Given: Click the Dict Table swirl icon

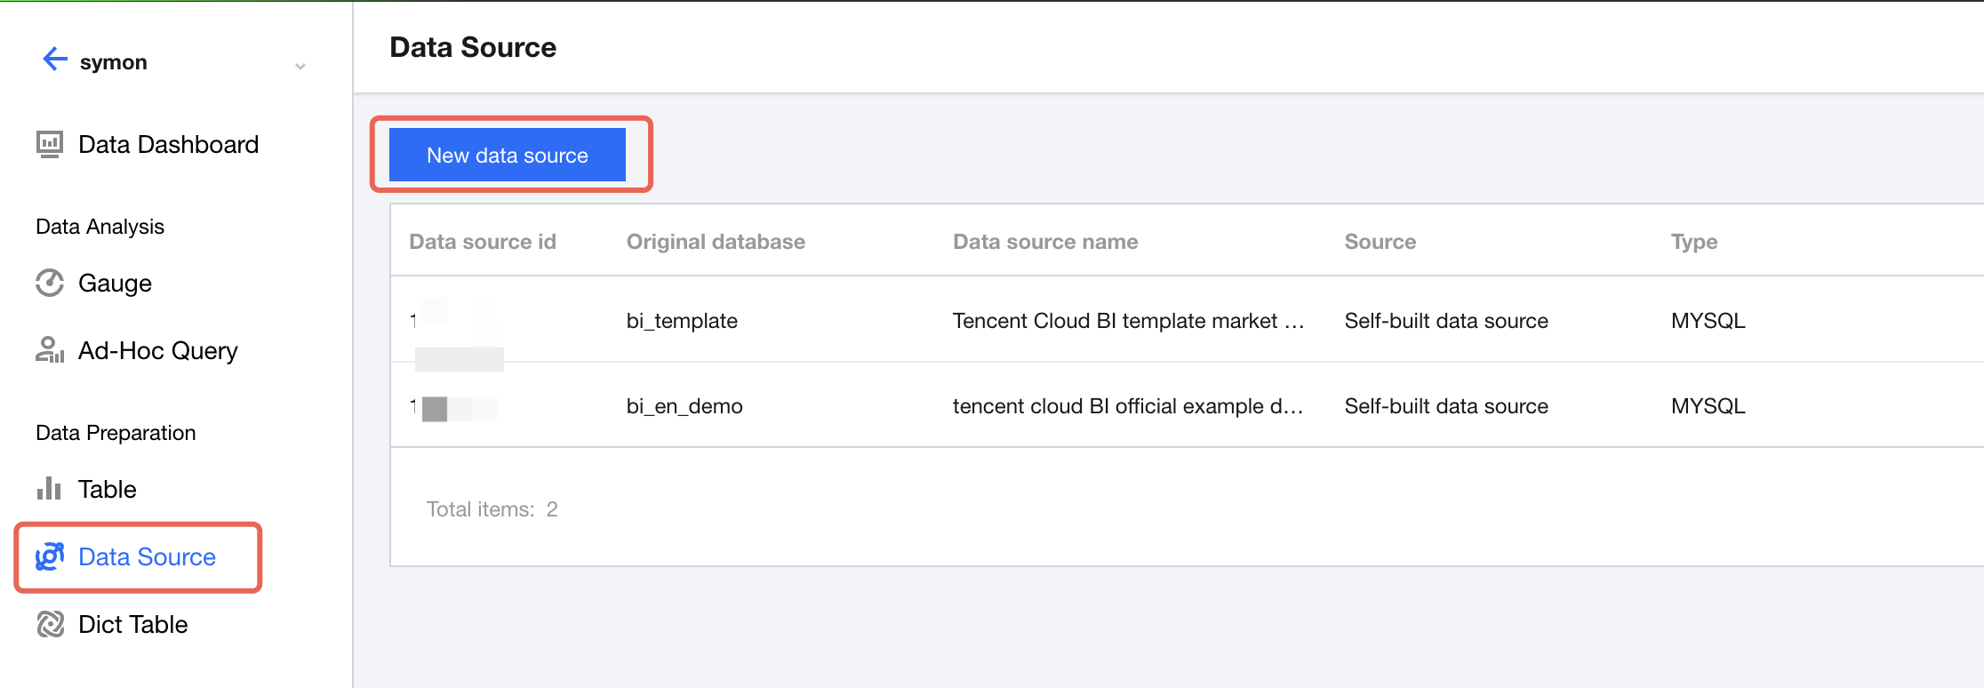Looking at the screenshot, I should point(50,624).
